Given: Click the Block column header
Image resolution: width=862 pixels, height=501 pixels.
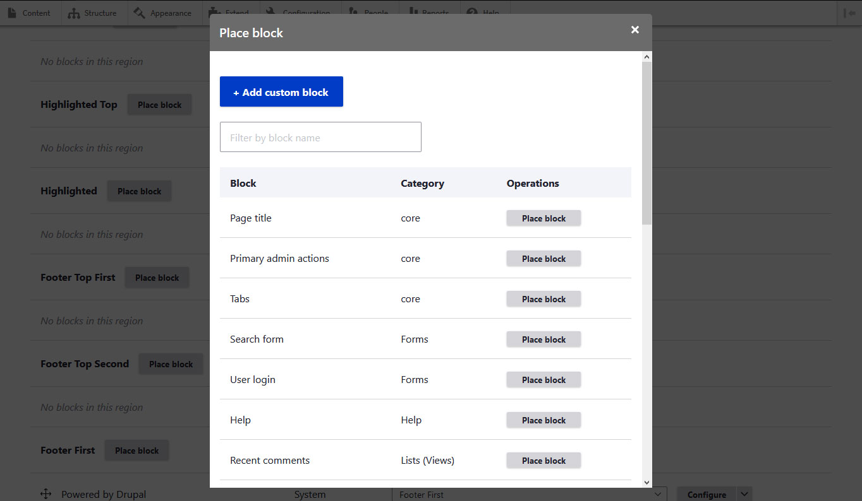Looking at the screenshot, I should [243, 184].
